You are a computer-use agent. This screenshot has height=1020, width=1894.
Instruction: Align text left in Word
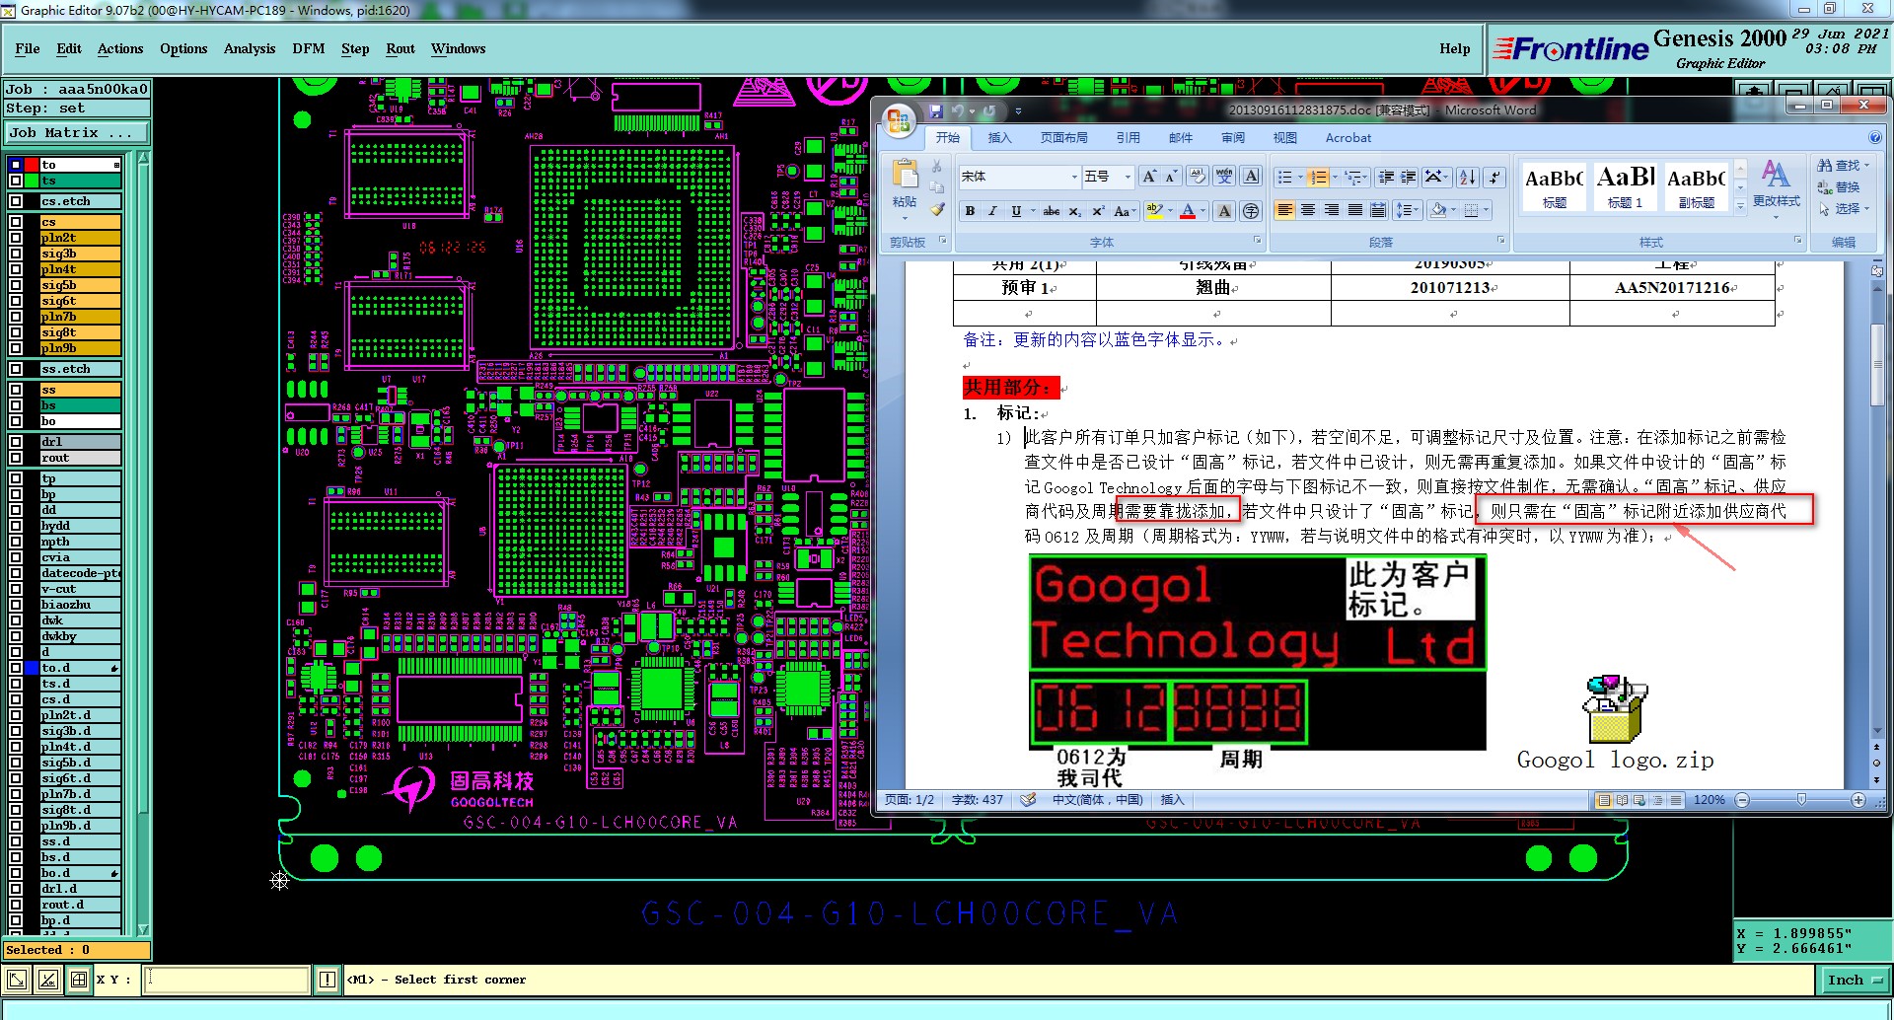[x=1284, y=210]
